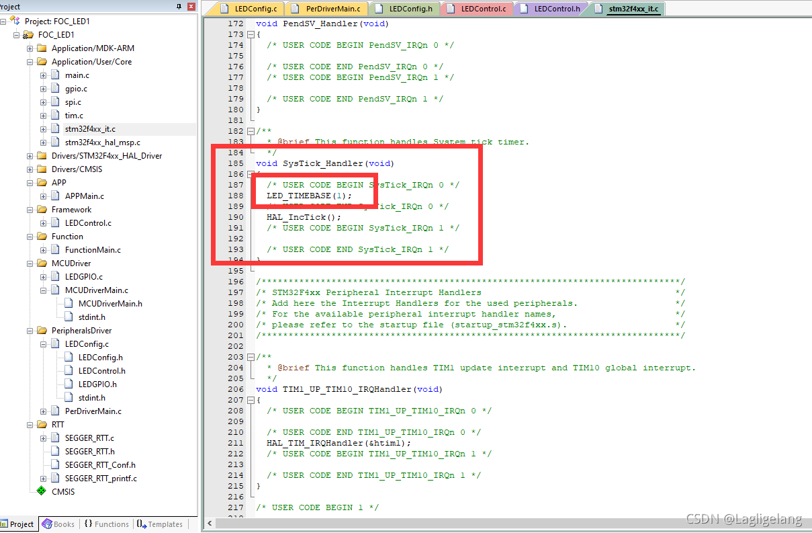Select FunctionMain.c in the project tree

point(93,249)
